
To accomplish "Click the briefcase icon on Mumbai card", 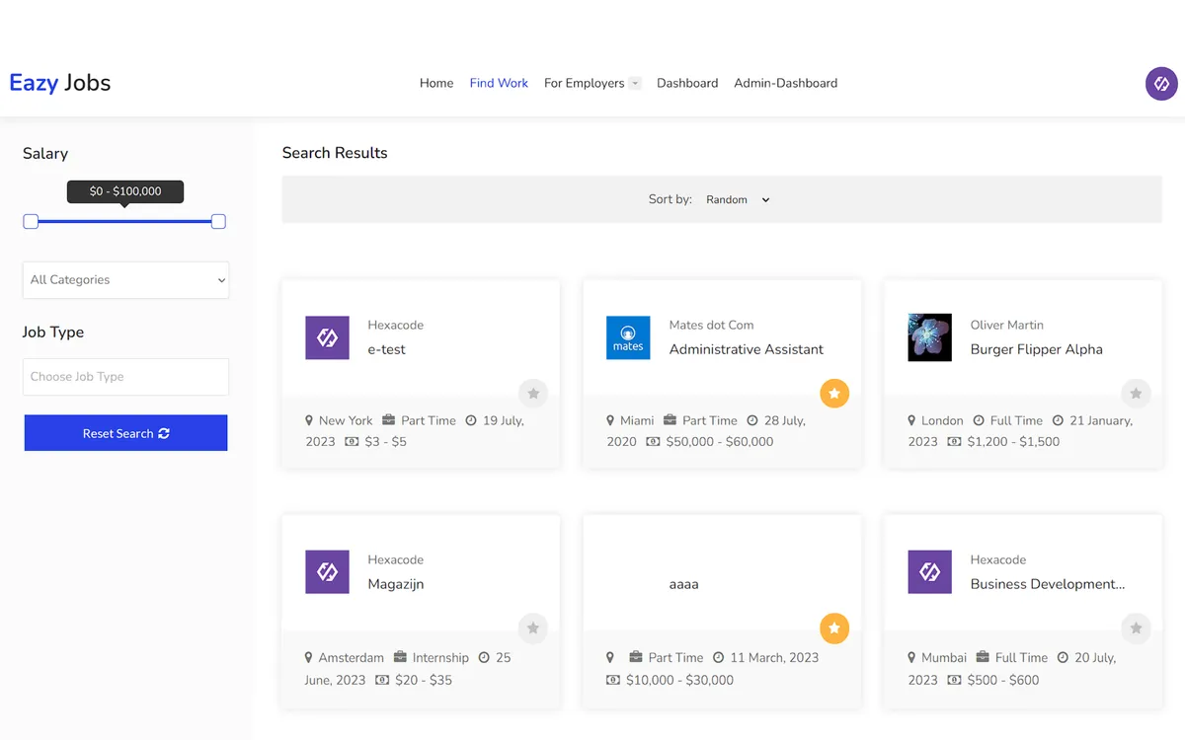I will pyautogui.click(x=983, y=658).
